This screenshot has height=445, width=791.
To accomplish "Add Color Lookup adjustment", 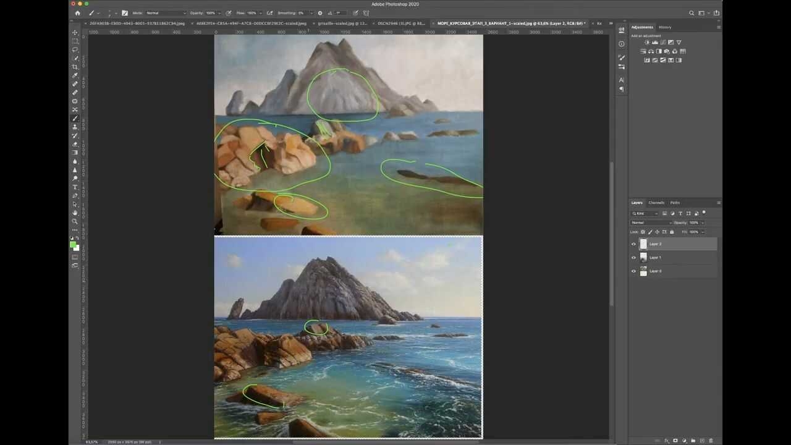I will 682,51.
